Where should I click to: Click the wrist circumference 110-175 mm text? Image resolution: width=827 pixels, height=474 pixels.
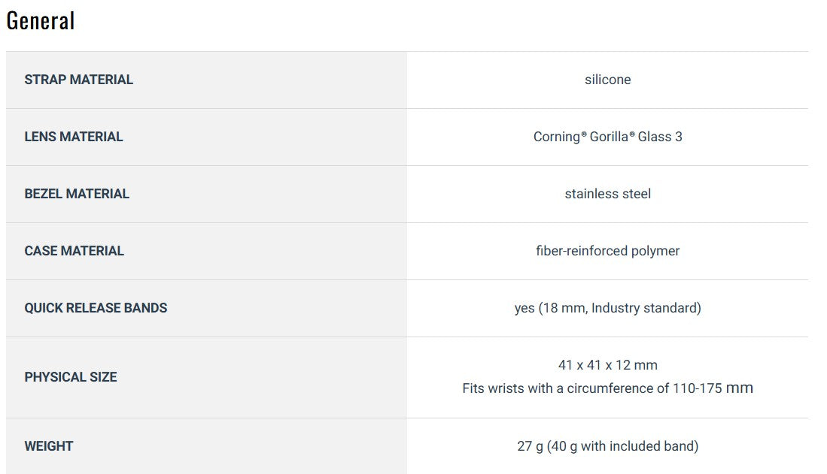coord(607,388)
